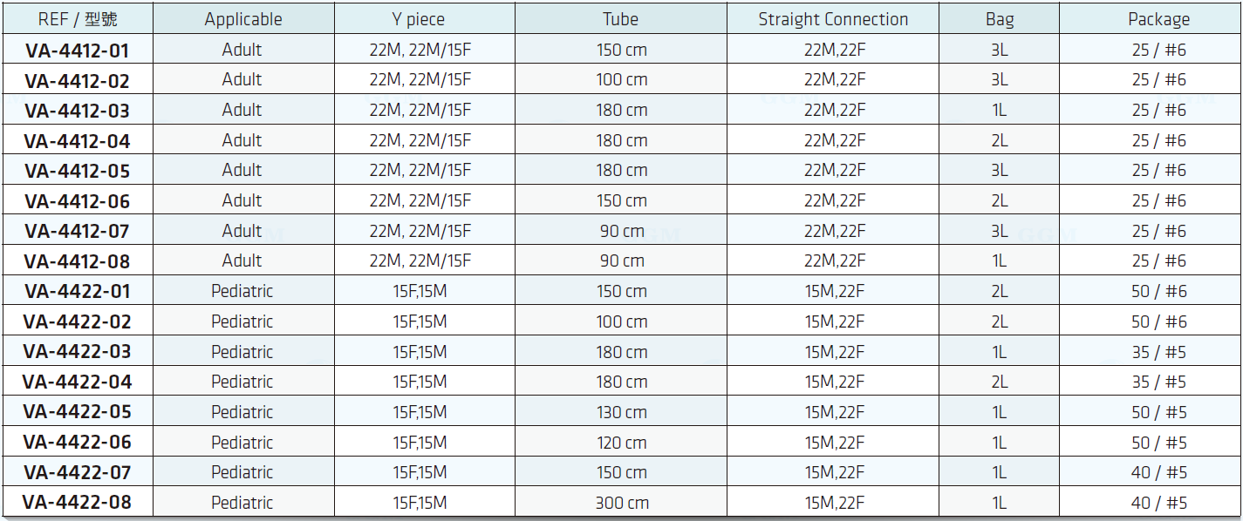Select reference number VA-4412-08
The image size is (1243, 521).
(78, 261)
